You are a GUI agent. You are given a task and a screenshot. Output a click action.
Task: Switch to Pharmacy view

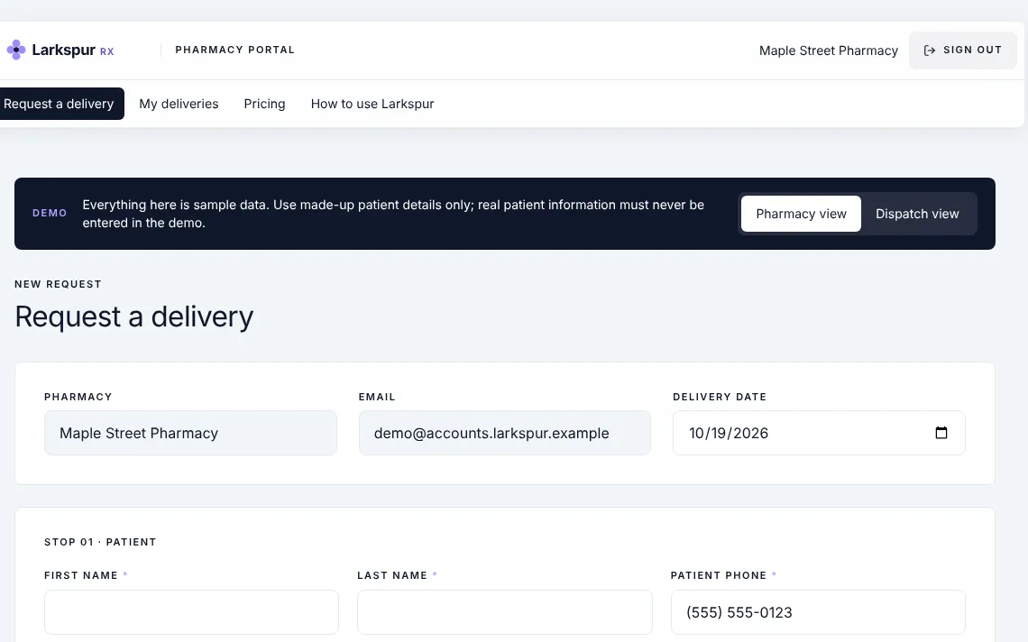(801, 214)
